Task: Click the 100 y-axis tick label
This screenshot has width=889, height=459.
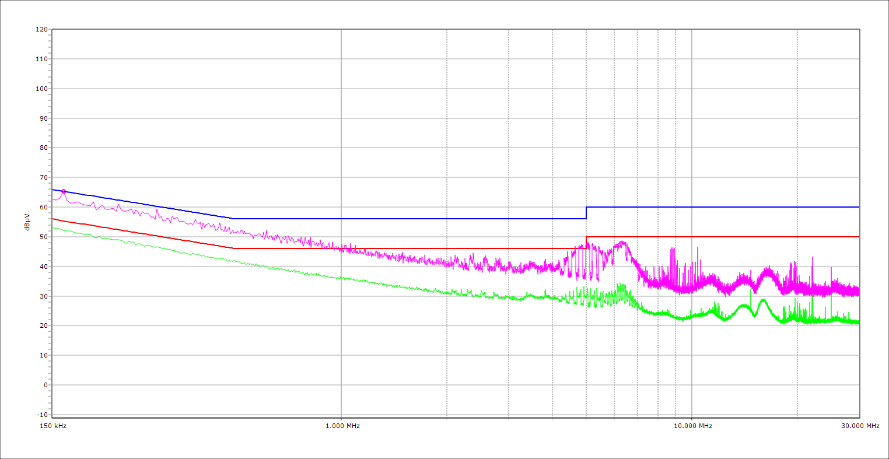Action: (x=41, y=89)
